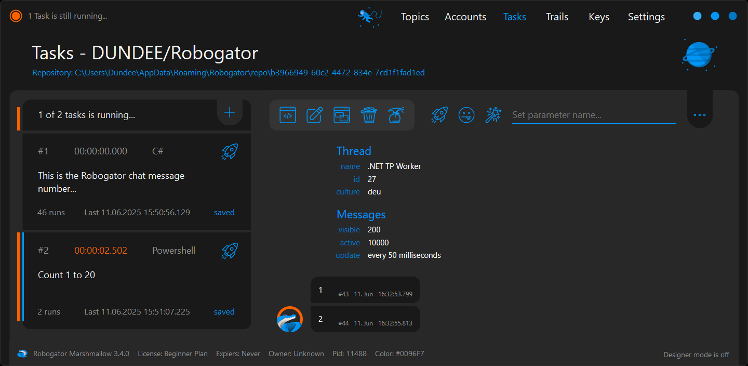Click the magic wand icon
748x366 pixels.
click(x=493, y=115)
